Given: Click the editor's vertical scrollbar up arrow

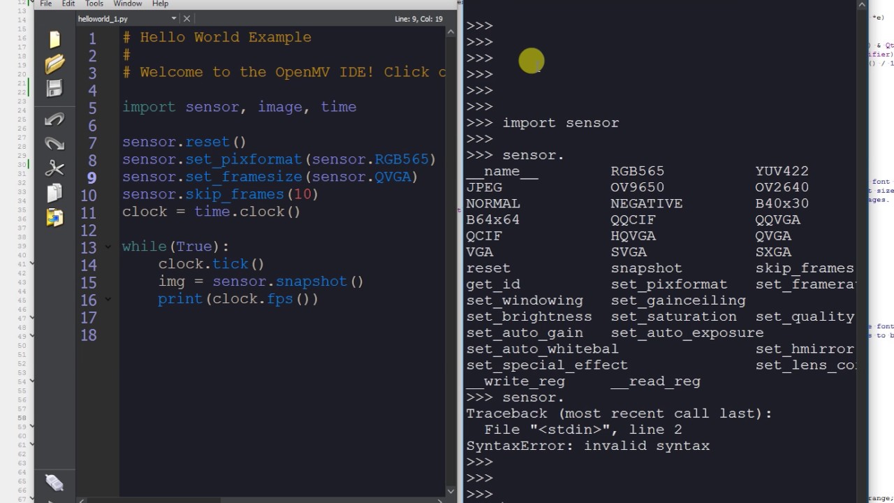Looking at the screenshot, I should [452, 32].
